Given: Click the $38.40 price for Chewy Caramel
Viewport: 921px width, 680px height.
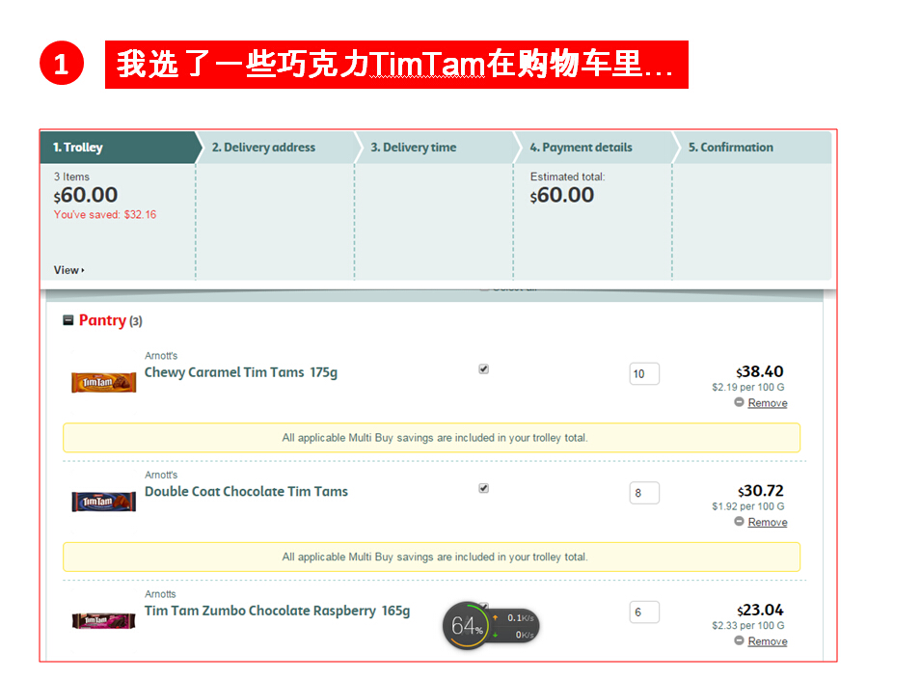Looking at the screenshot, I should [x=760, y=371].
